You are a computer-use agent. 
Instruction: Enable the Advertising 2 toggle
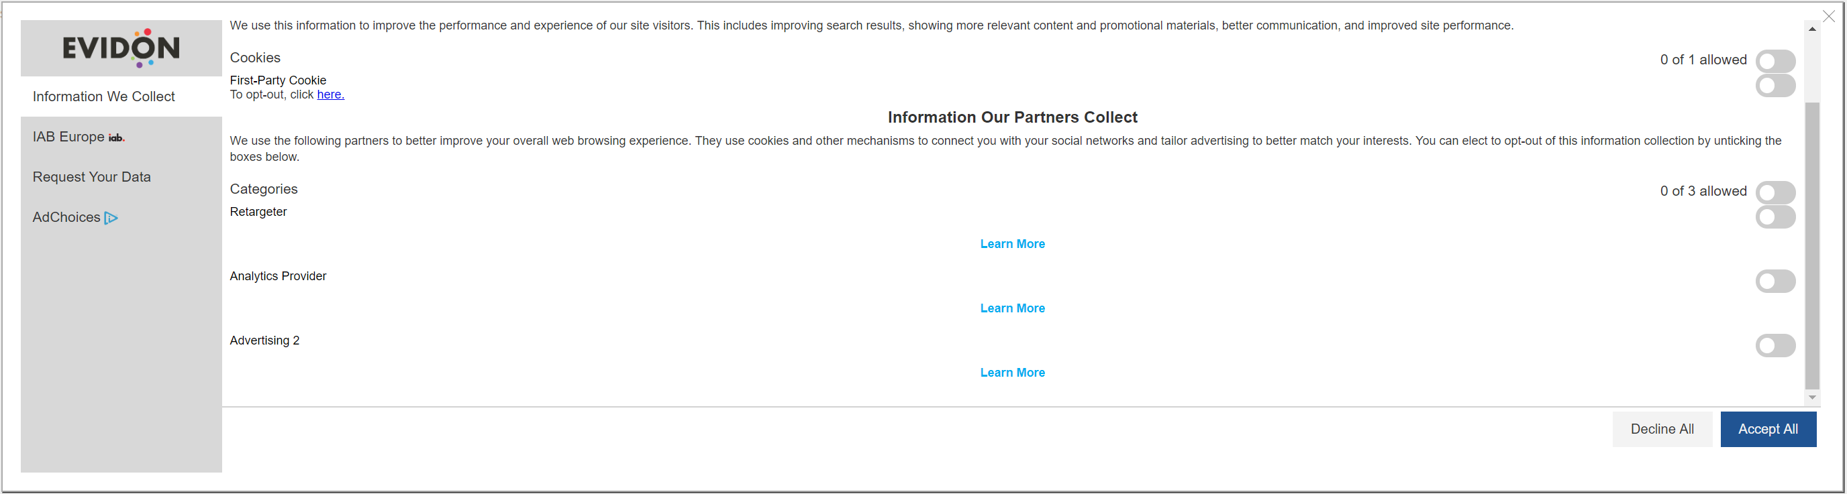point(1775,346)
